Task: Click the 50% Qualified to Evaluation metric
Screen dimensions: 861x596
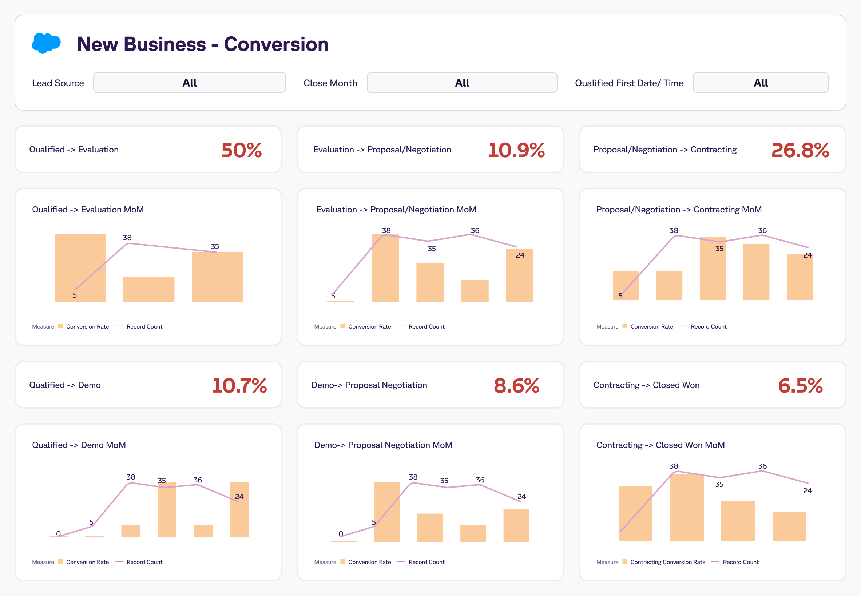Action: pyautogui.click(x=241, y=150)
